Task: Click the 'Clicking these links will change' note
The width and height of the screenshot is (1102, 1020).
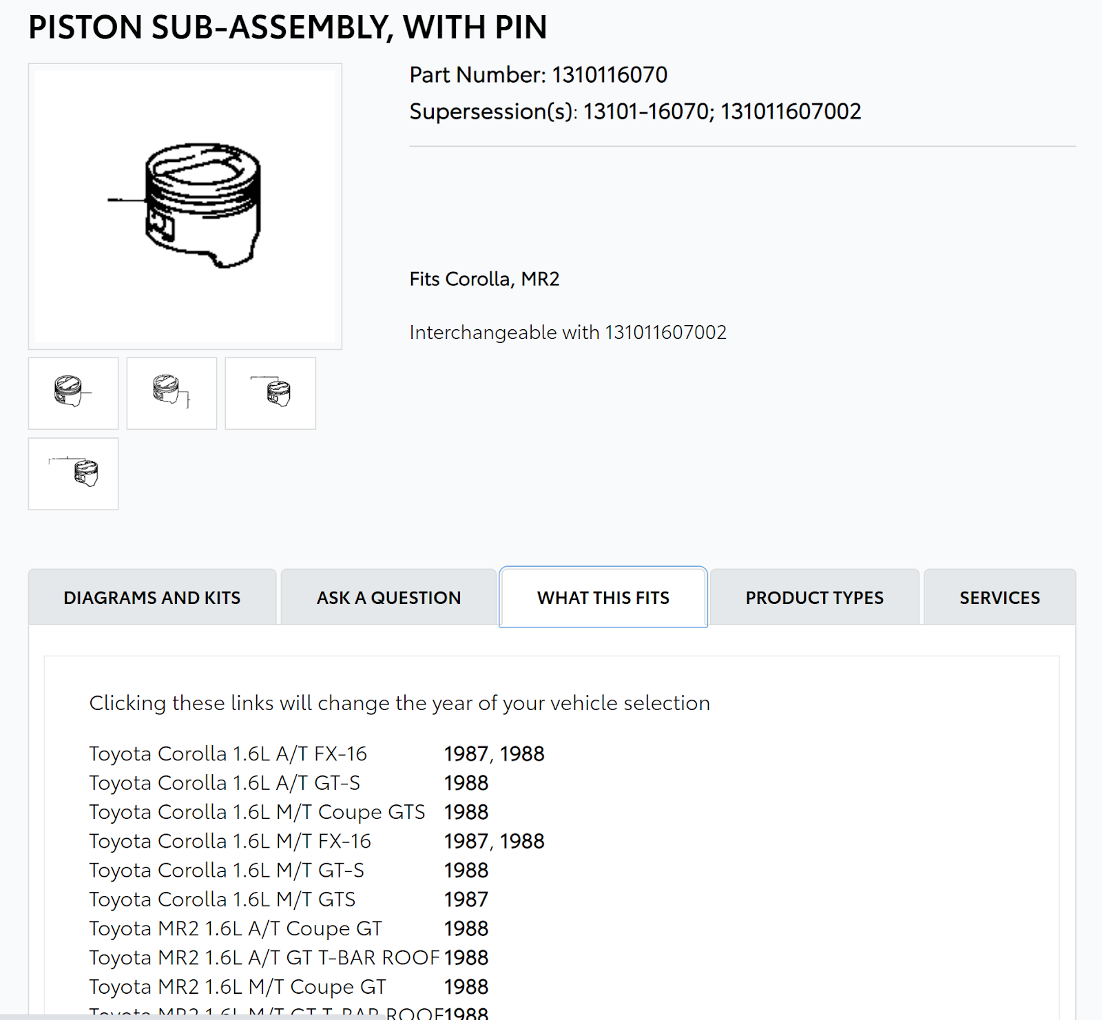Action: click(x=399, y=703)
